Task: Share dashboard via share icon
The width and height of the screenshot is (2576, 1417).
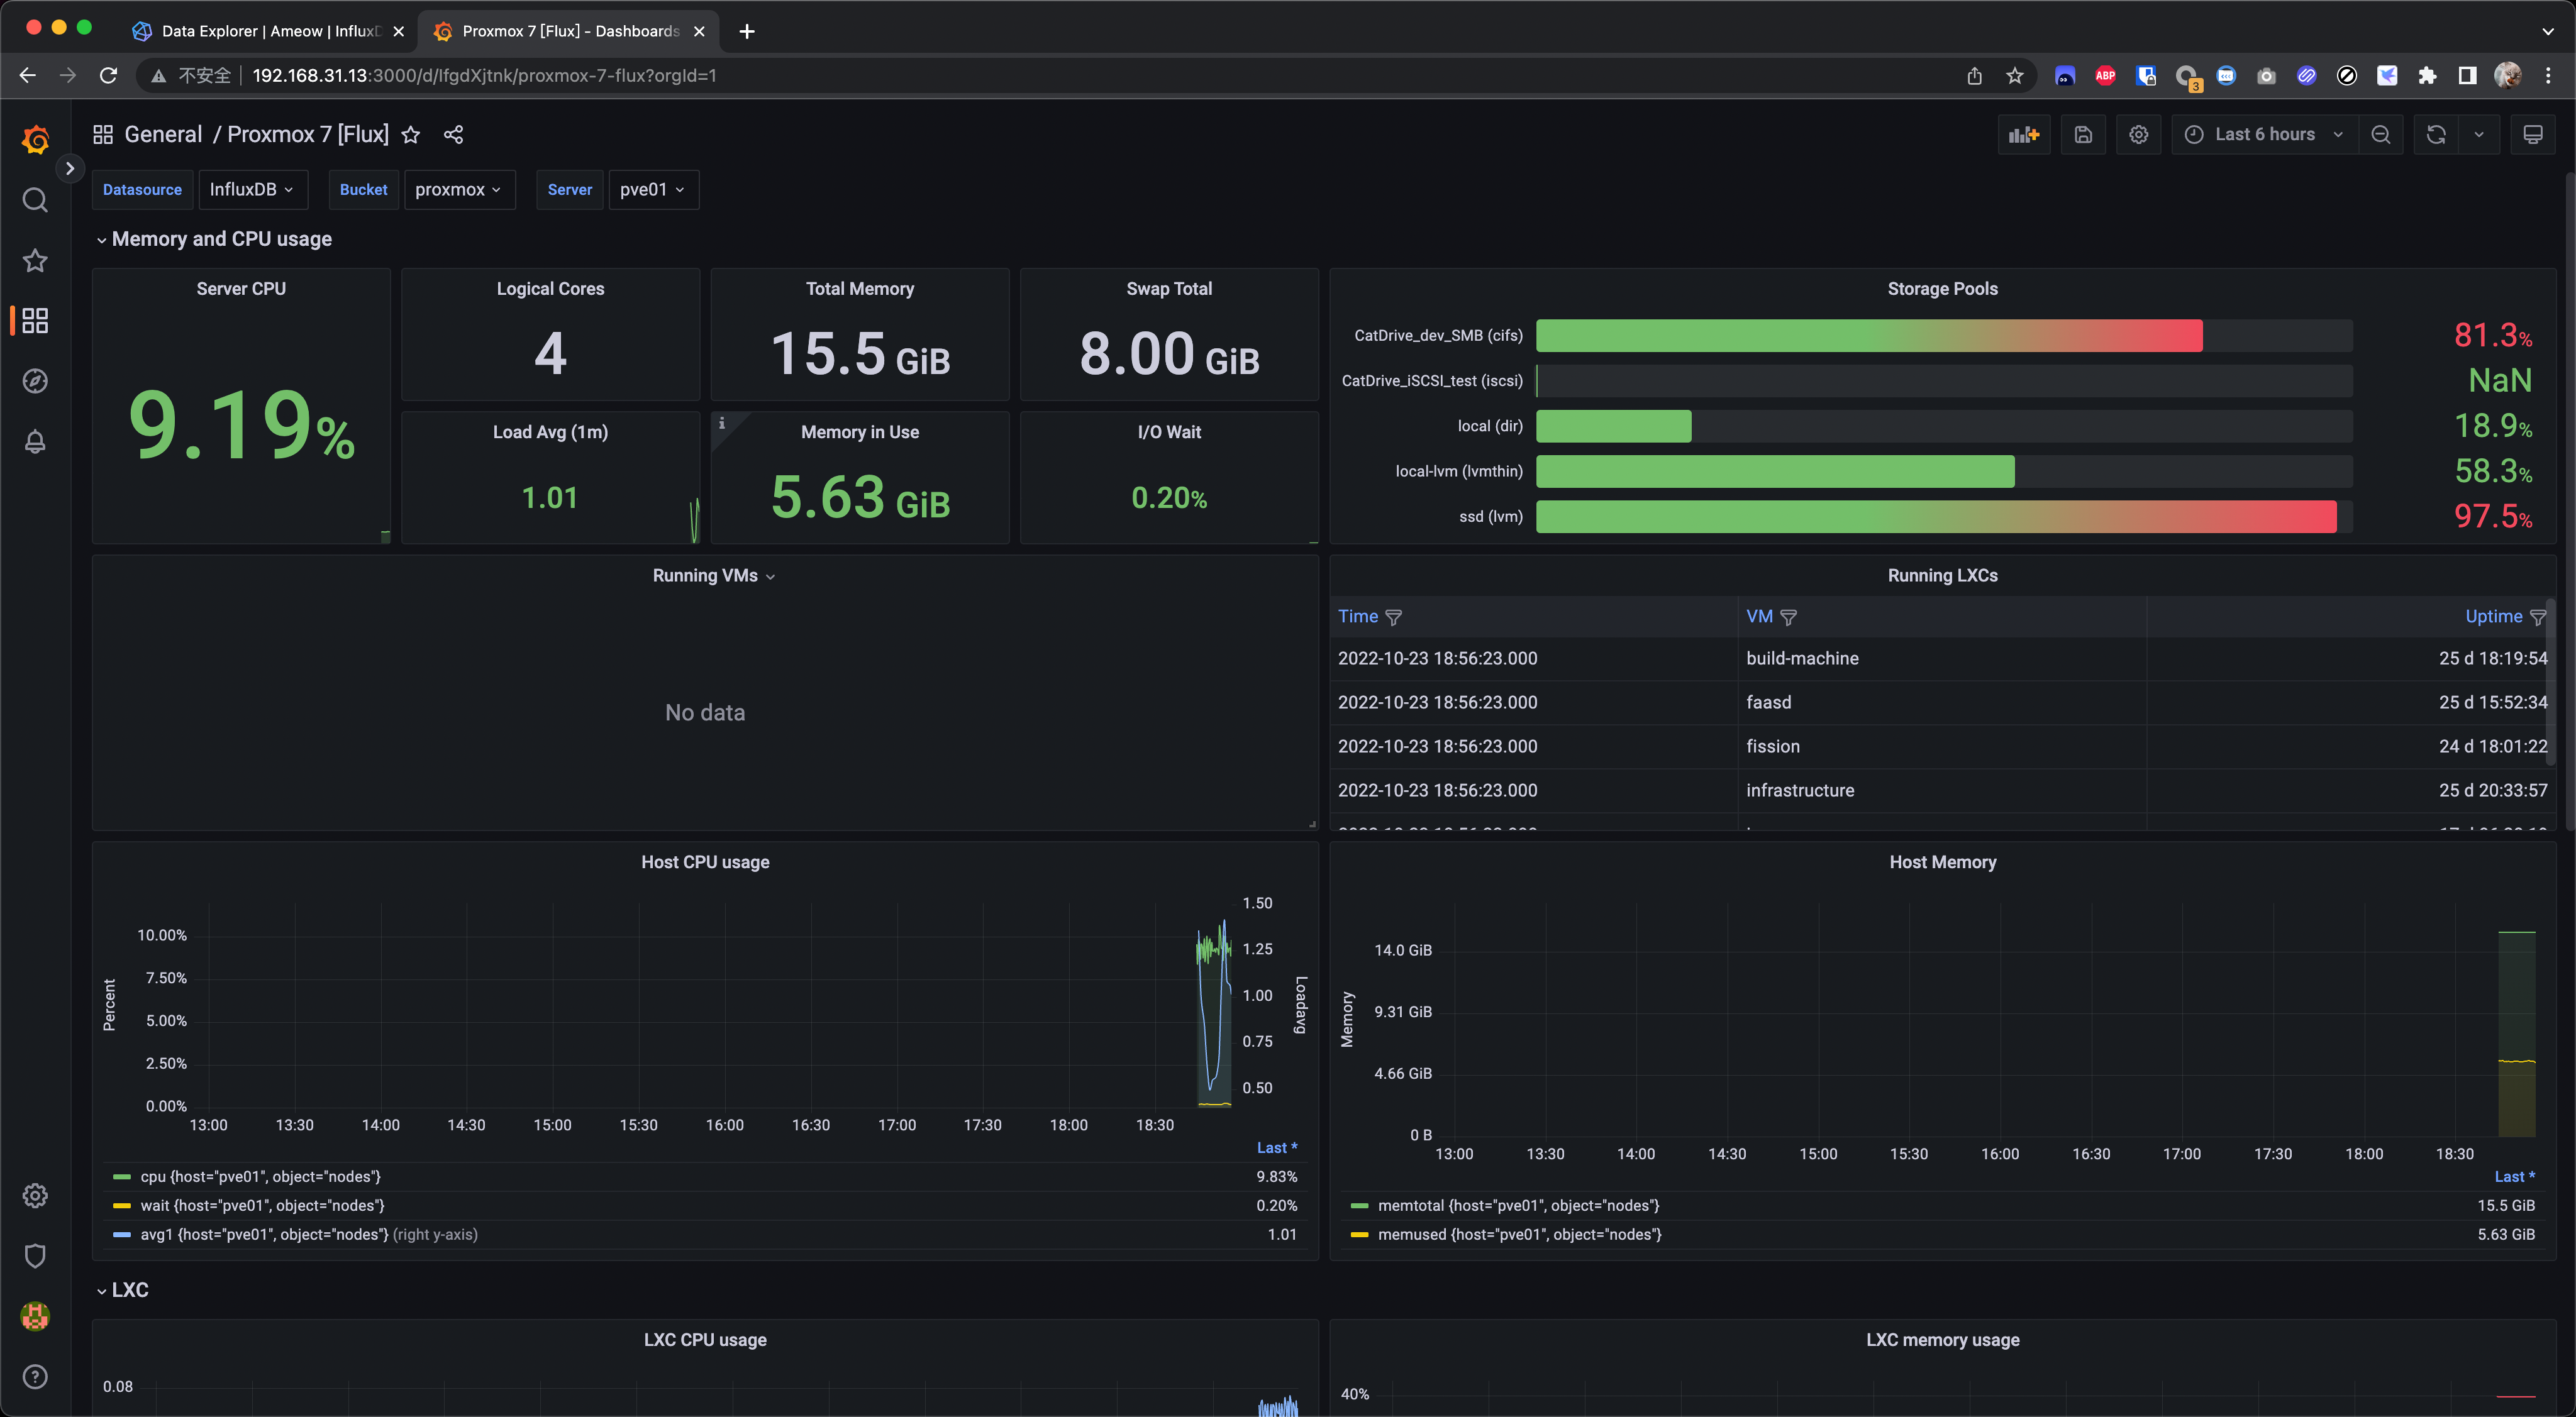Action: [453, 135]
